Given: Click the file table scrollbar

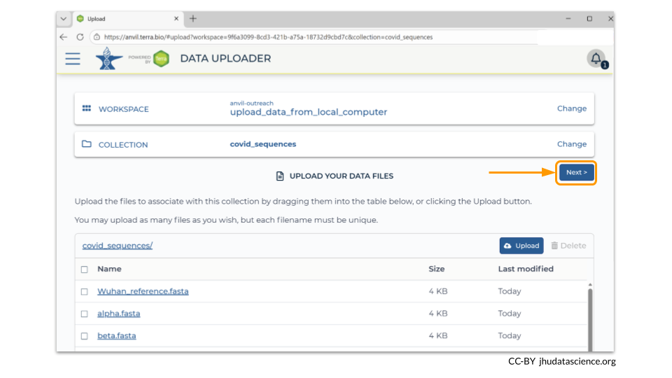Looking at the screenshot, I should [x=590, y=319].
